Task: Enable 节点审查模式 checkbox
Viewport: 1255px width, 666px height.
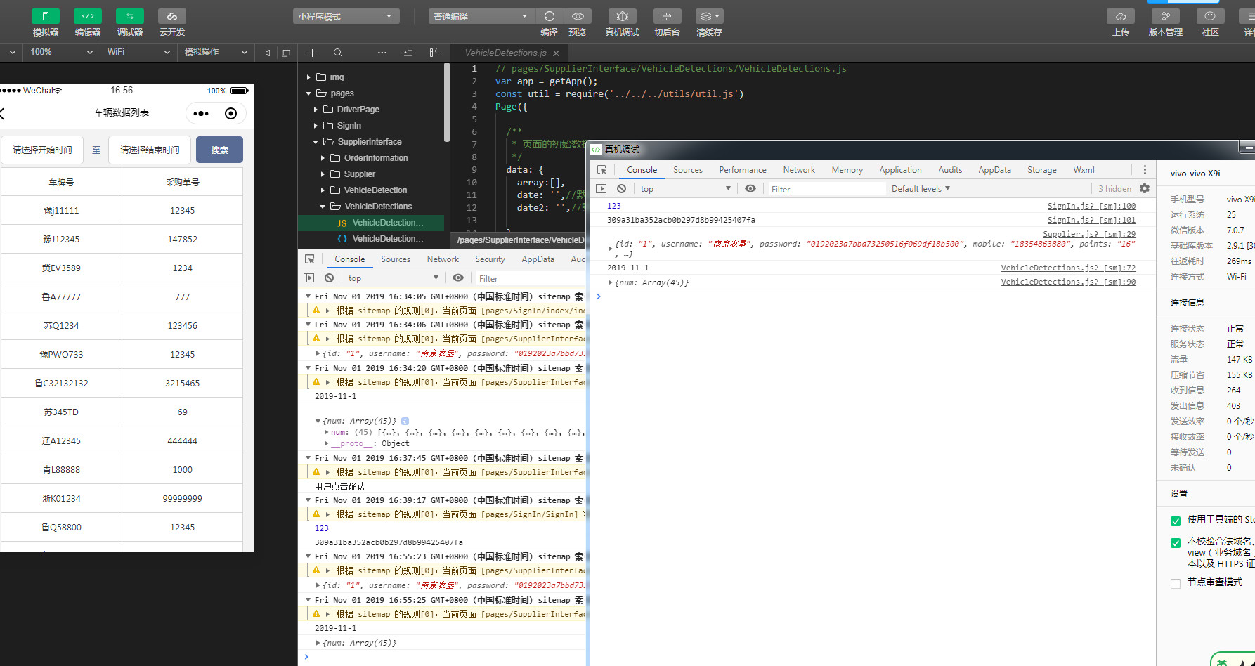Action: [1176, 583]
